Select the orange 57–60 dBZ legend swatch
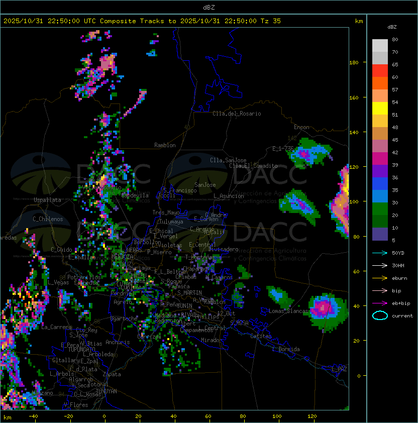418x423 pixels. click(380, 83)
